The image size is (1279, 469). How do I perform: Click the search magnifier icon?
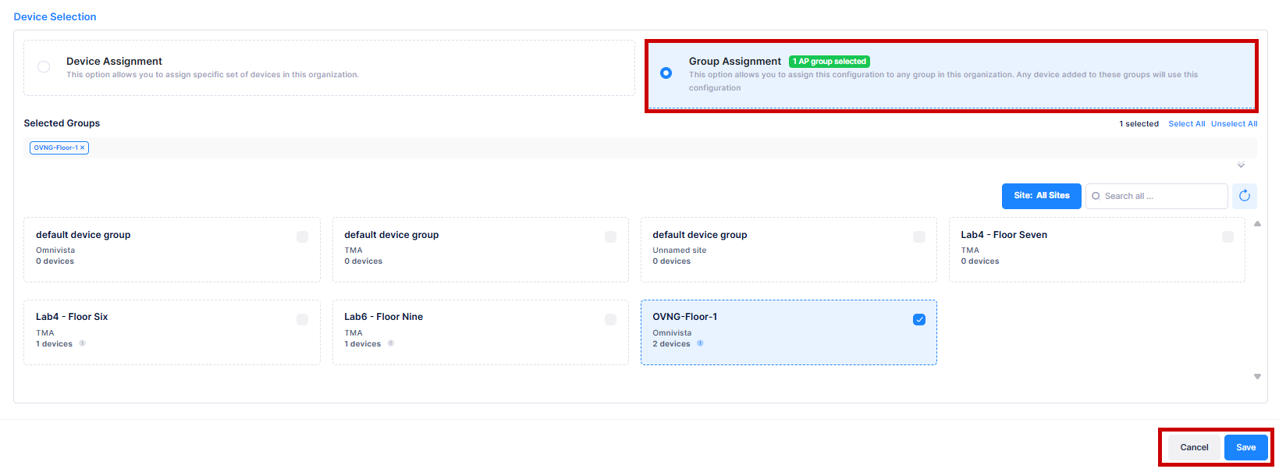(1096, 197)
